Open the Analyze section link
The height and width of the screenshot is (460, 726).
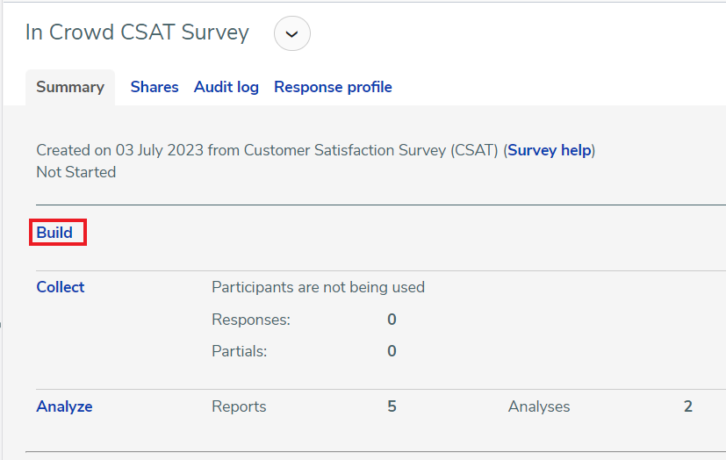click(x=64, y=406)
